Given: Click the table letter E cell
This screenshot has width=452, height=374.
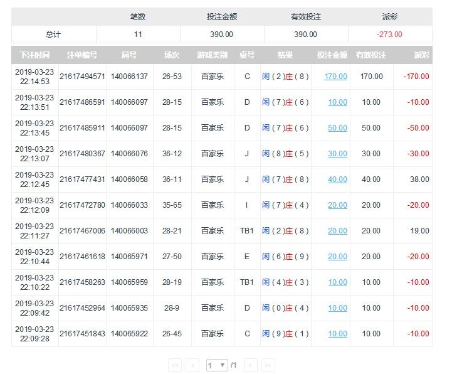Looking at the screenshot, I should [x=247, y=256].
